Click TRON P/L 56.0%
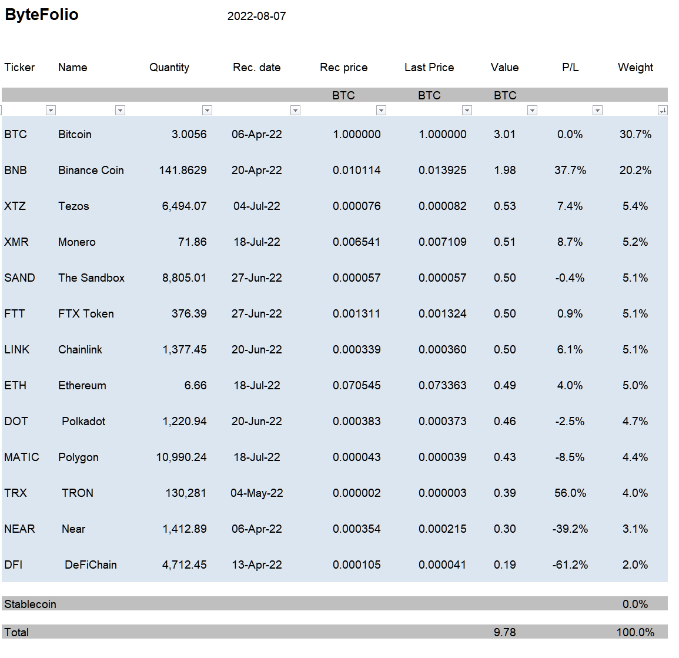The width and height of the screenshot is (679, 658). pos(570,493)
